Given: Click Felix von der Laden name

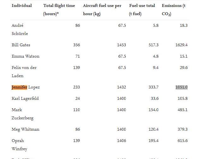Looking at the screenshot, I should click(24, 72).
